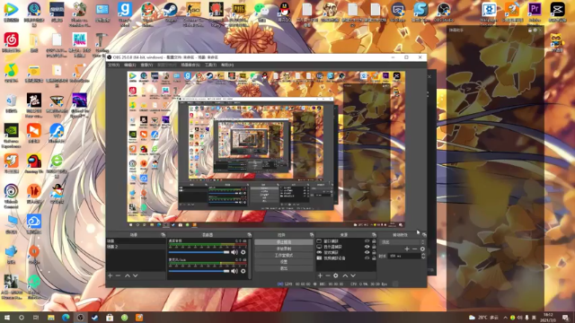Remove selected scene with minus icon

(118, 275)
